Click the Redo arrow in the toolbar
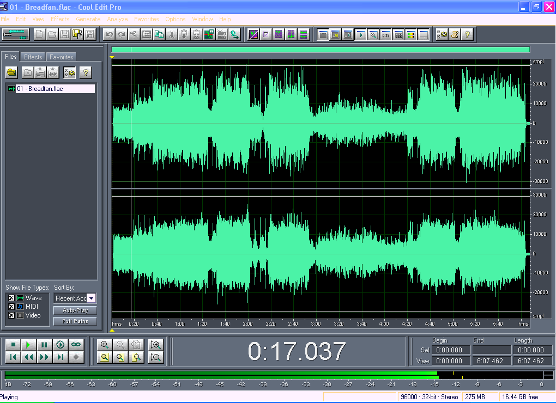 point(122,34)
